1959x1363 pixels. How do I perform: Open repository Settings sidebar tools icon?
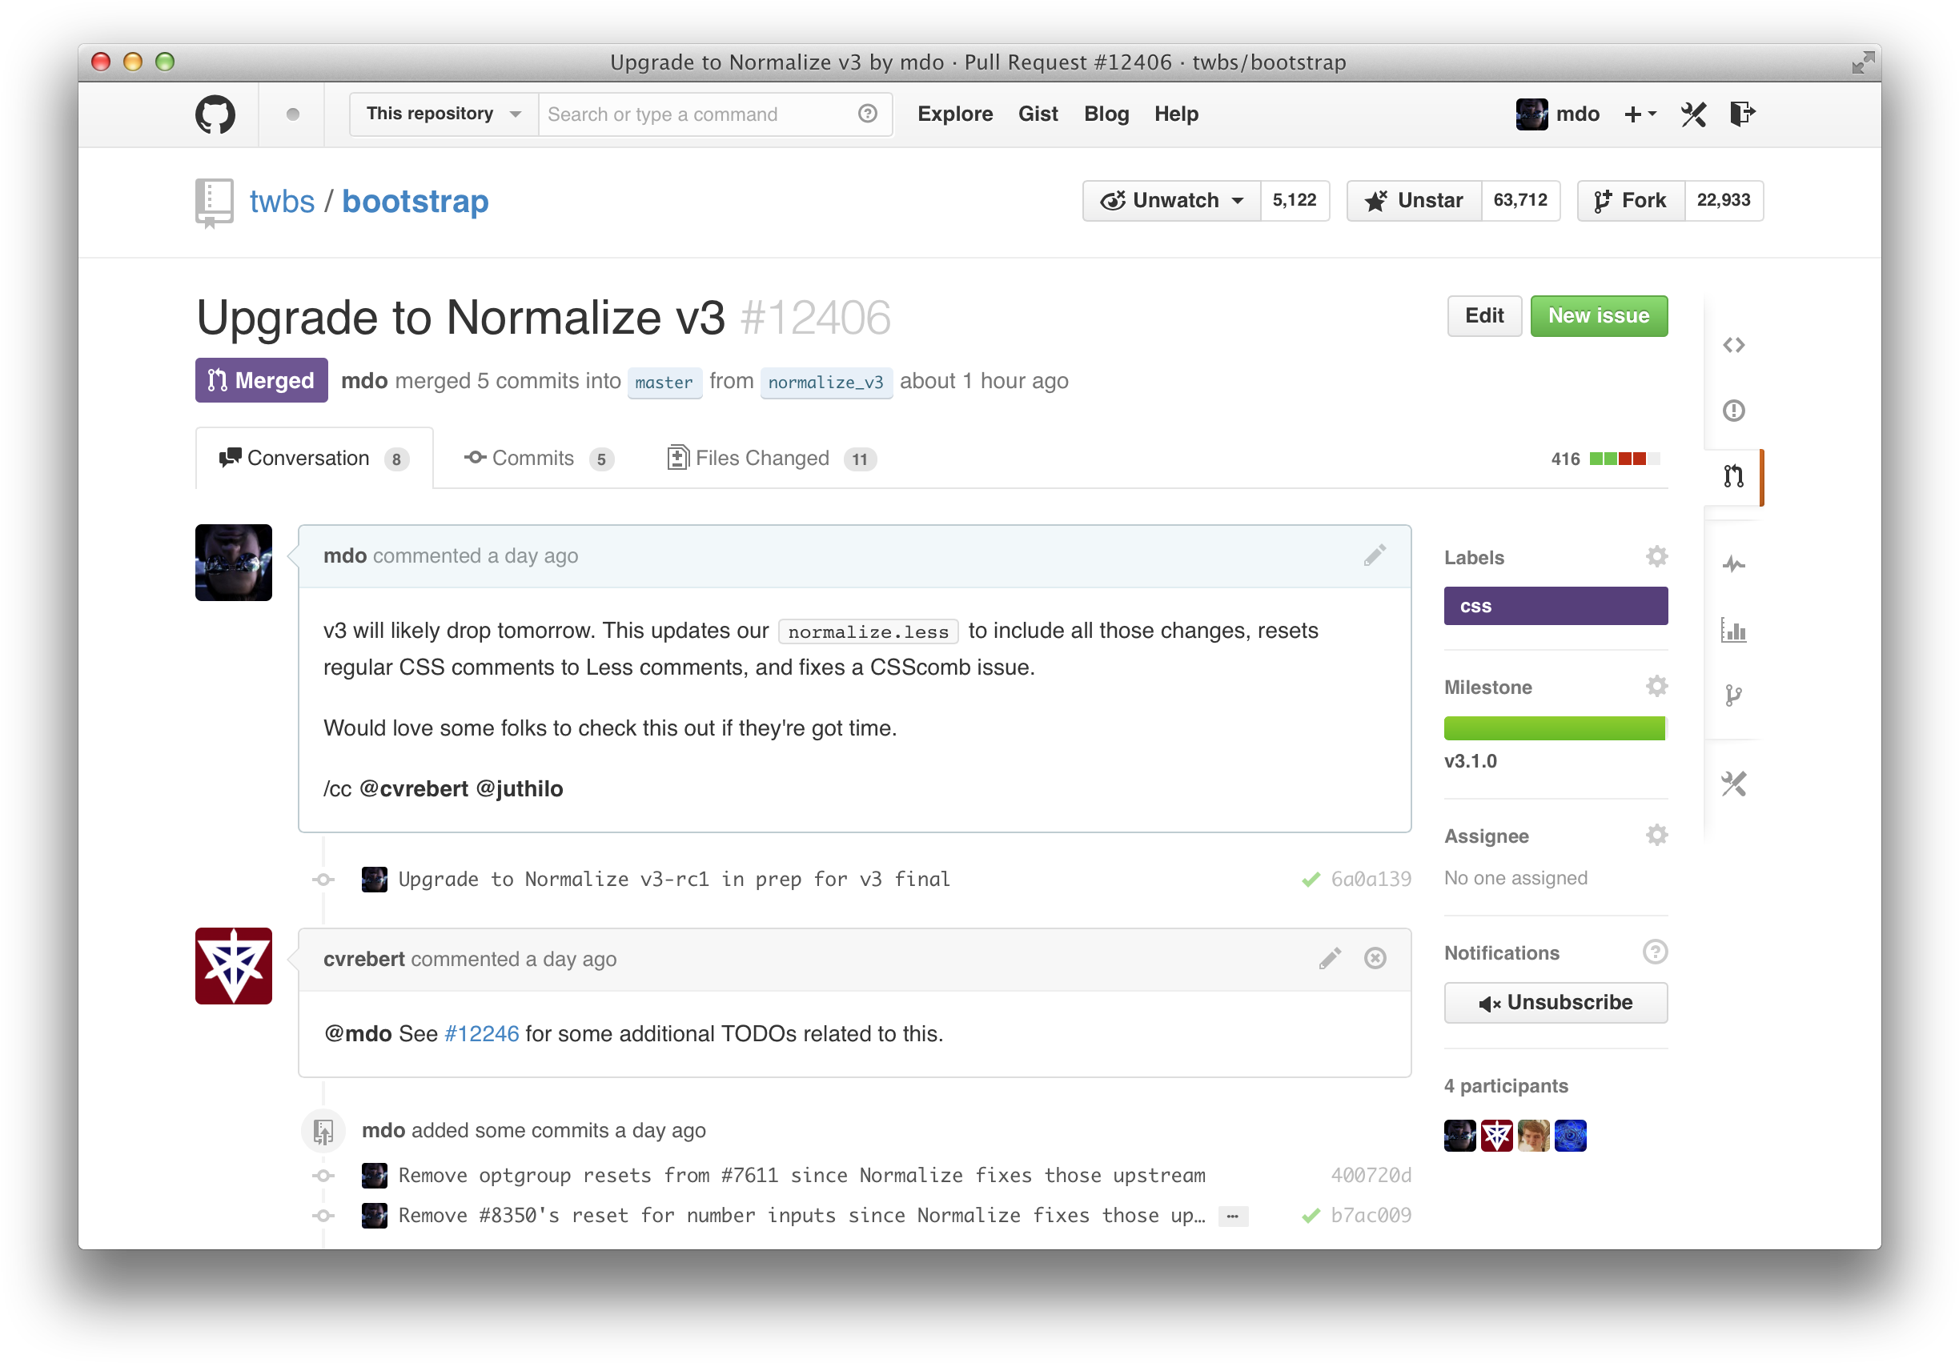click(1733, 783)
